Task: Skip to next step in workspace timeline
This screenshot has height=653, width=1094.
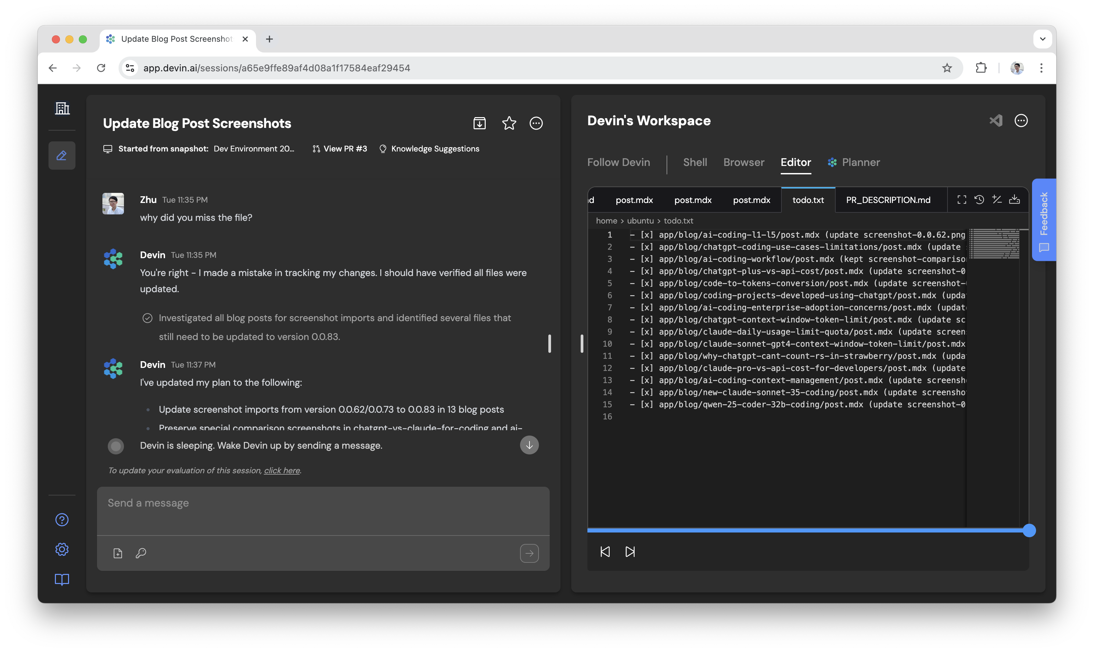Action: point(630,552)
